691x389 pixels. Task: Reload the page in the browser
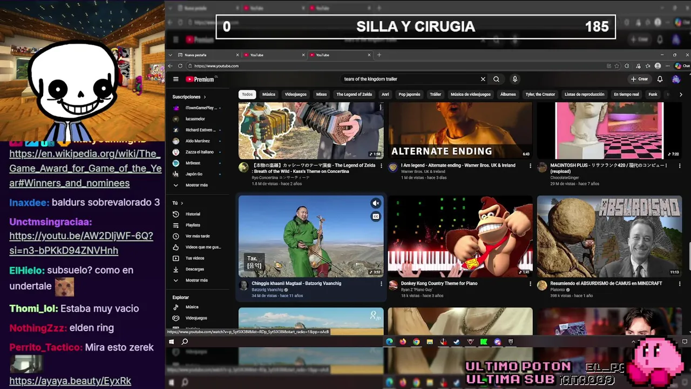coord(180,66)
